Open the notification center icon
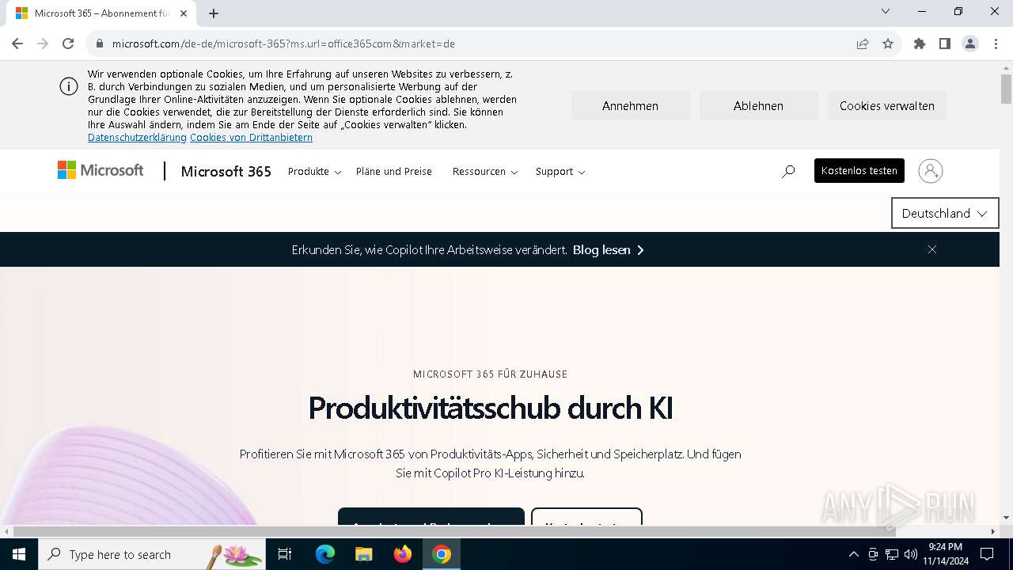This screenshot has width=1013, height=570. [x=987, y=554]
